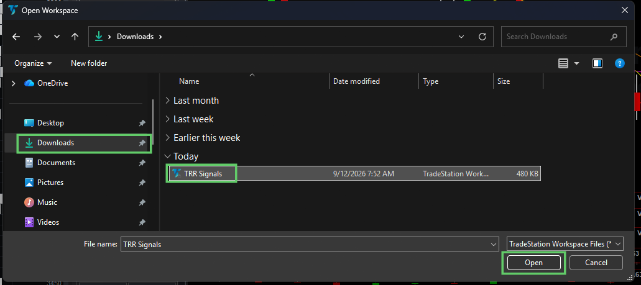The height and width of the screenshot is (285, 641).
Task: Click the pin icon beside Pictures
Action: (x=142, y=183)
